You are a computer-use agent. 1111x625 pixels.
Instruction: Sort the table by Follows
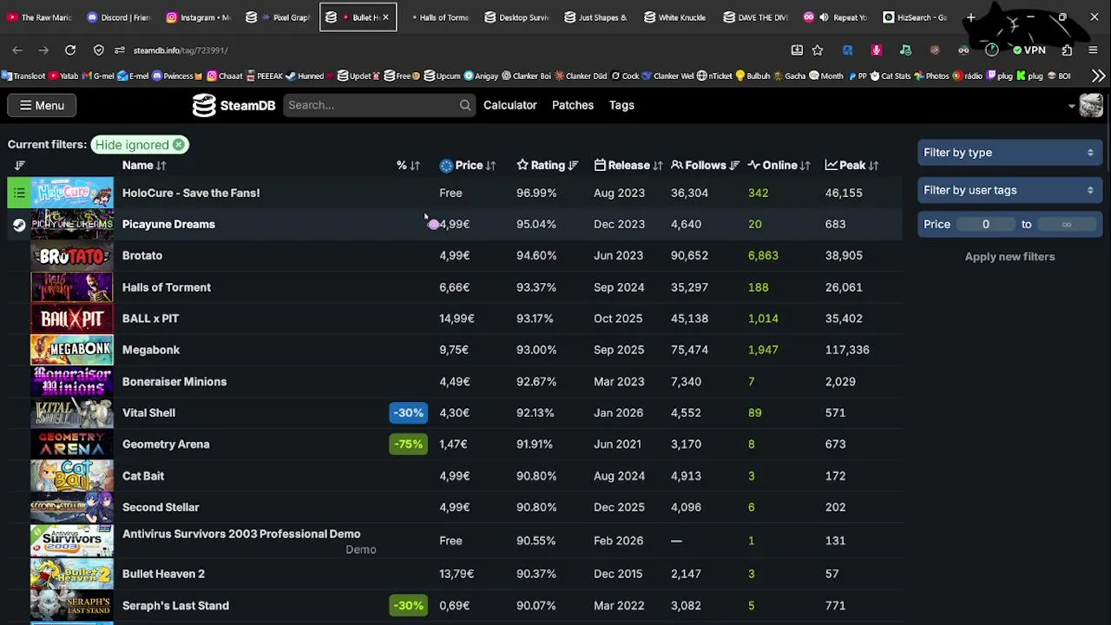click(705, 165)
